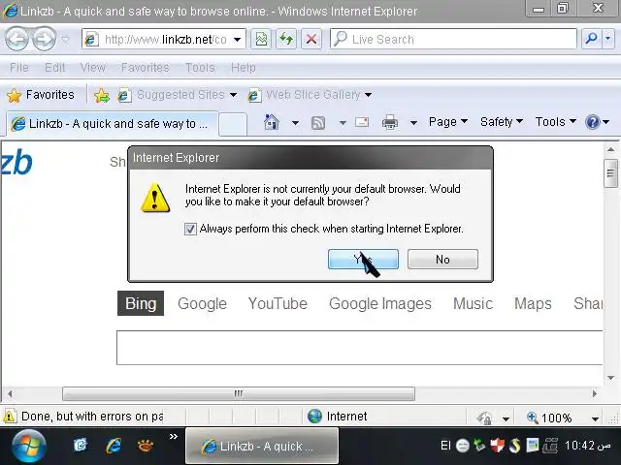Open the Tools menu in menu bar

[200, 68]
